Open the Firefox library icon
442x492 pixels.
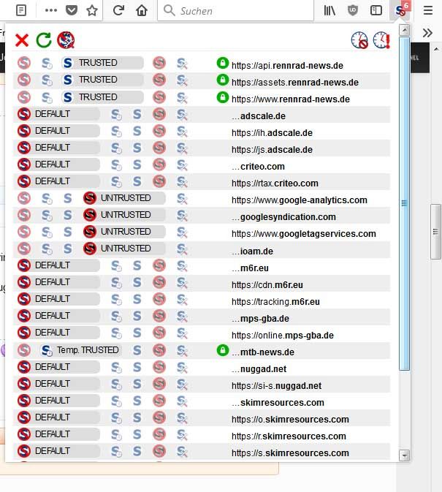pyautogui.click(x=329, y=11)
